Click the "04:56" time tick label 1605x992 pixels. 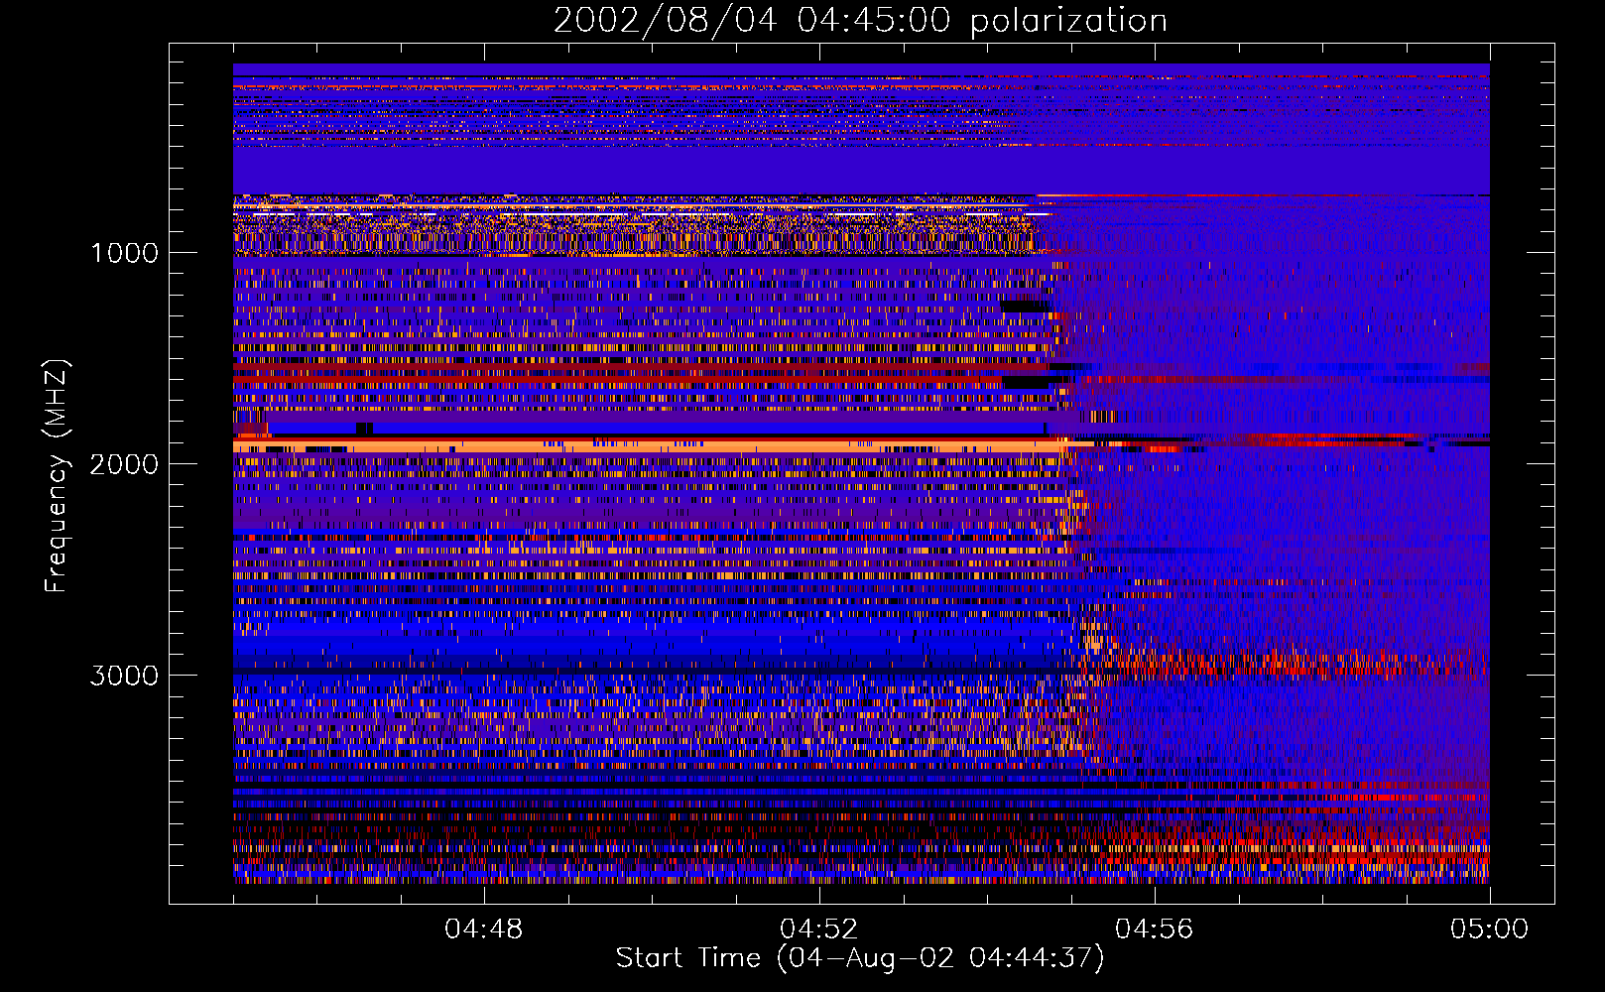(x=1154, y=930)
